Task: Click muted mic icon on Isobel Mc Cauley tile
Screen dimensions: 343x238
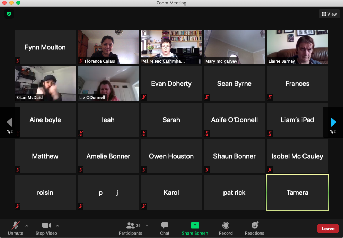Action: point(270,170)
